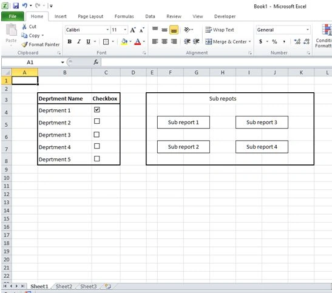Image resolution: width=332 pixels, height=293 pixels.
Task: Click the Sub report 4 button
Action: point(262,147)
